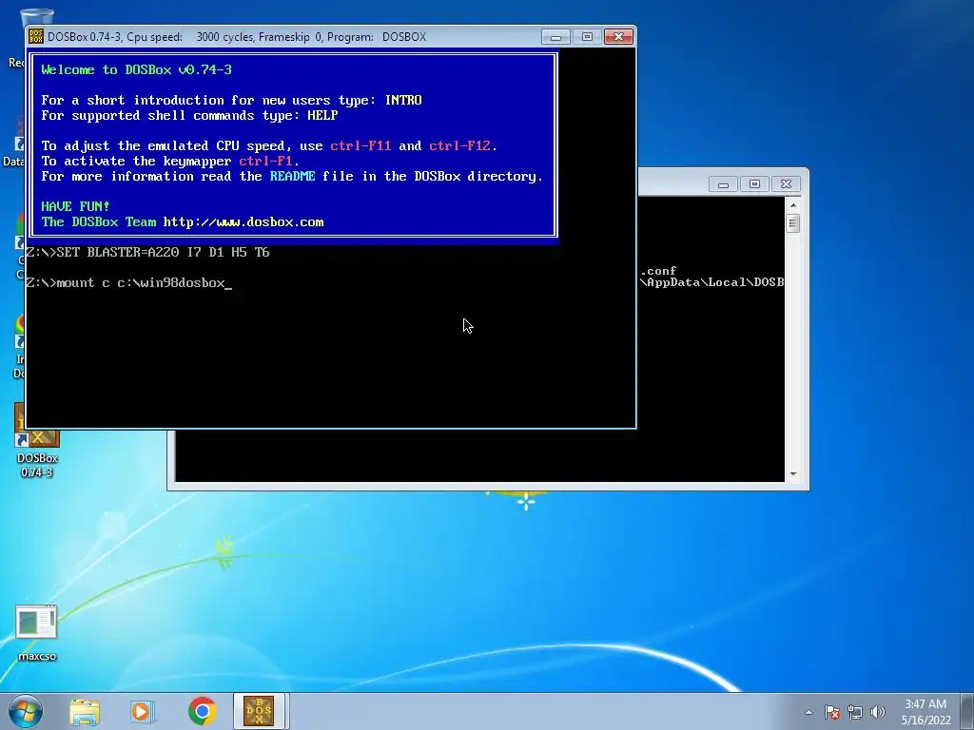Click the yellow INTRO word
The height and width of the screenshot is (730, 974).
pyautogui.click(x=403, y=100)
